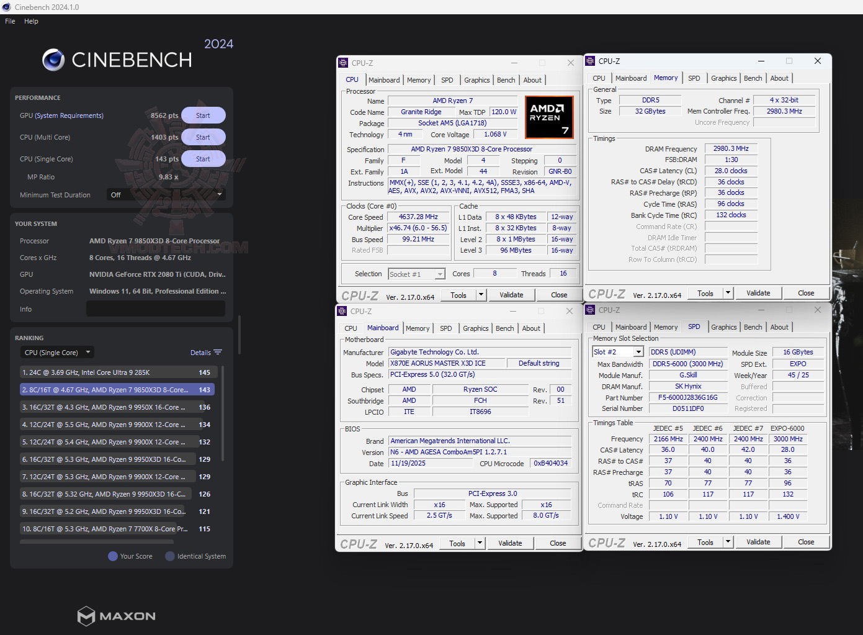
Task: Click the ranking list vertical scrollbar
Action: click(x=222, y=413)
